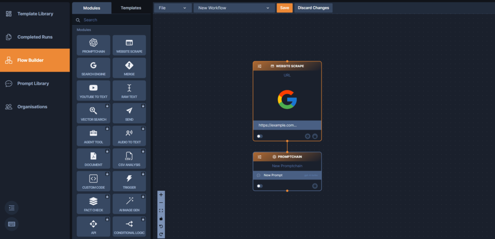Open Website Scrape node settings sliders
Viewport: 495px width, 239px height.
(x=260, y=66)
